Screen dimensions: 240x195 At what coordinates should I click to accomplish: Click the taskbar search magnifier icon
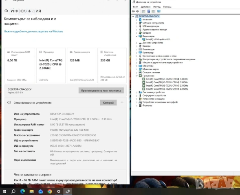tap(13, 191)
